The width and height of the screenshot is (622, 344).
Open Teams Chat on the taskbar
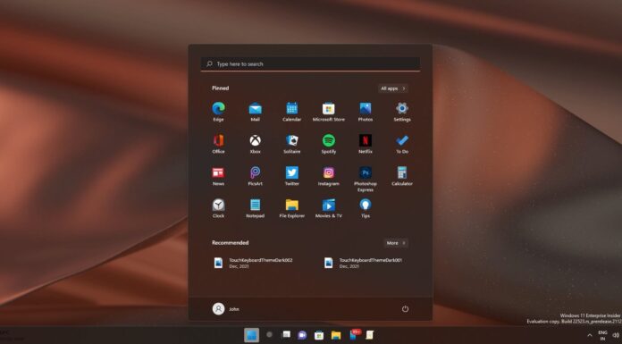click(302, 335)
